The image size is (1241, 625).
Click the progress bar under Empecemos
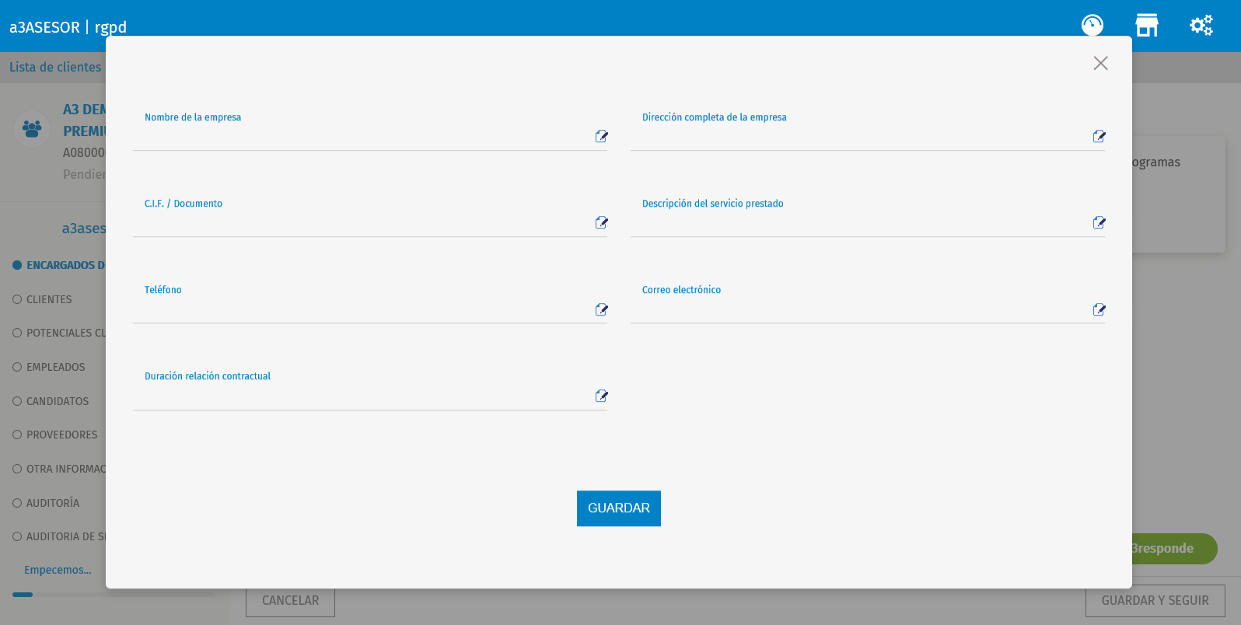click(x=113, y=595)
